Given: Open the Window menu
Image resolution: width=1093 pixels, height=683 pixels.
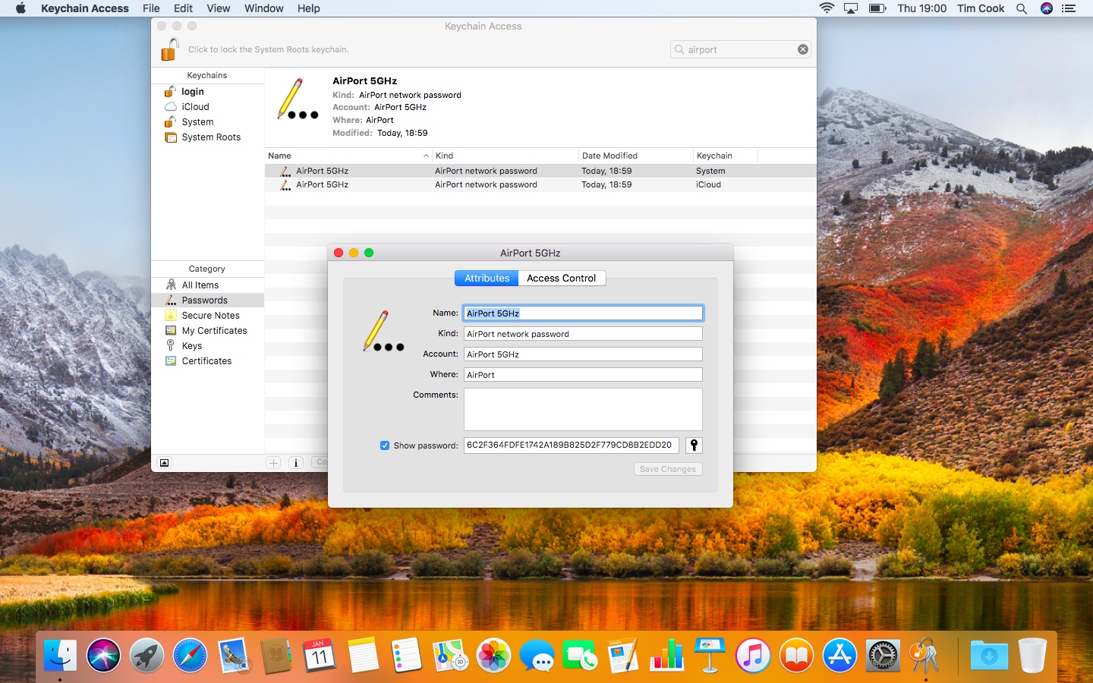Looking at the screenshot, I should (x=264, y=8).
